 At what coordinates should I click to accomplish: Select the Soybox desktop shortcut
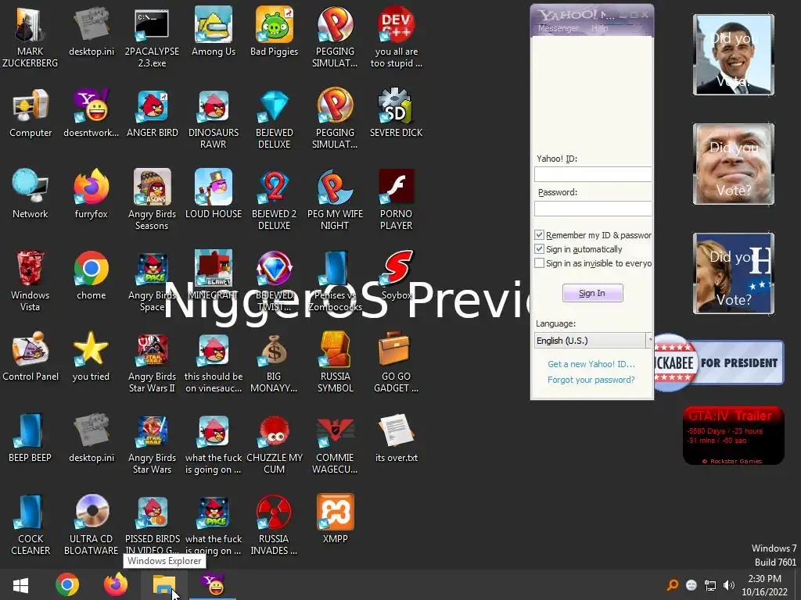click(x=397, y=276)
